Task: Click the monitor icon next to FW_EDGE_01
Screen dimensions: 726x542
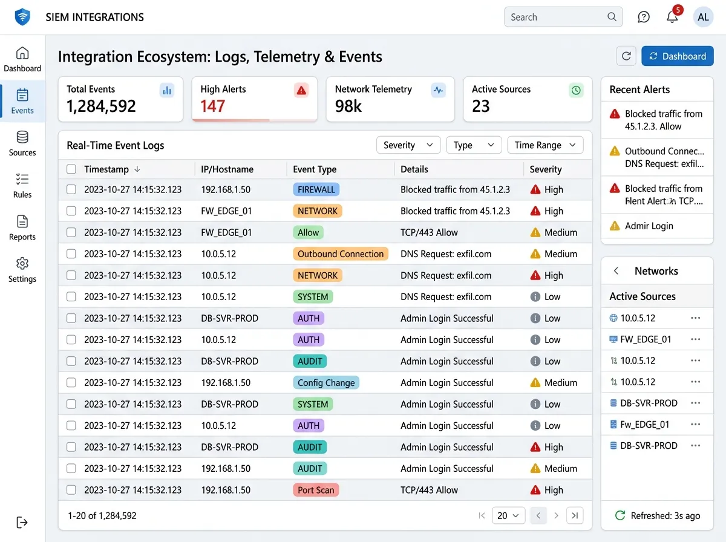Action: (613, 339)
